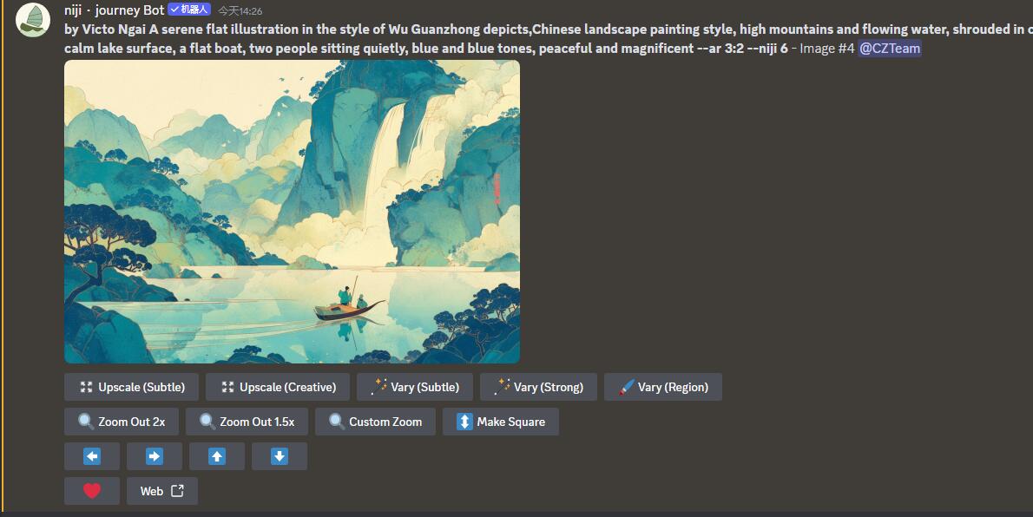
Task: Click Zoom Out 2x button
Action: pyautogui.click(x=122, y=422)
